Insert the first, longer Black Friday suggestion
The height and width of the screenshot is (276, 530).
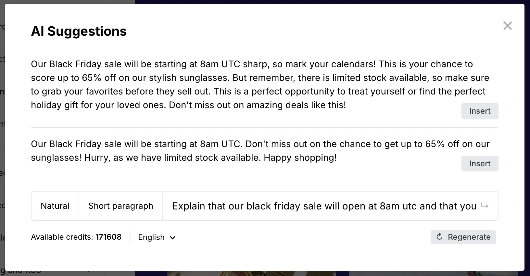480,111
